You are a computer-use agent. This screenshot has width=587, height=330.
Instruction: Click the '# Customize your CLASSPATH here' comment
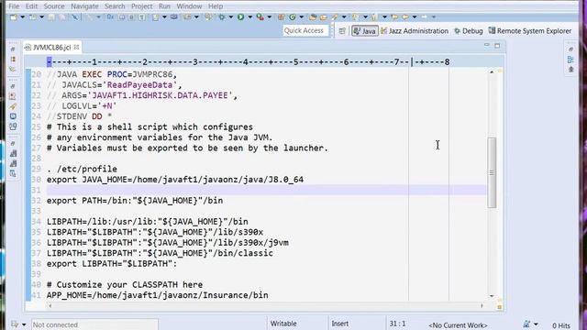(125, 285)
